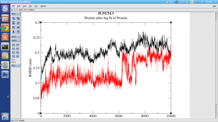Image resolution: width=218 pixels, height=122 pixels.
Task: Open the network indicator in top panel
Action: pos(187,2)
